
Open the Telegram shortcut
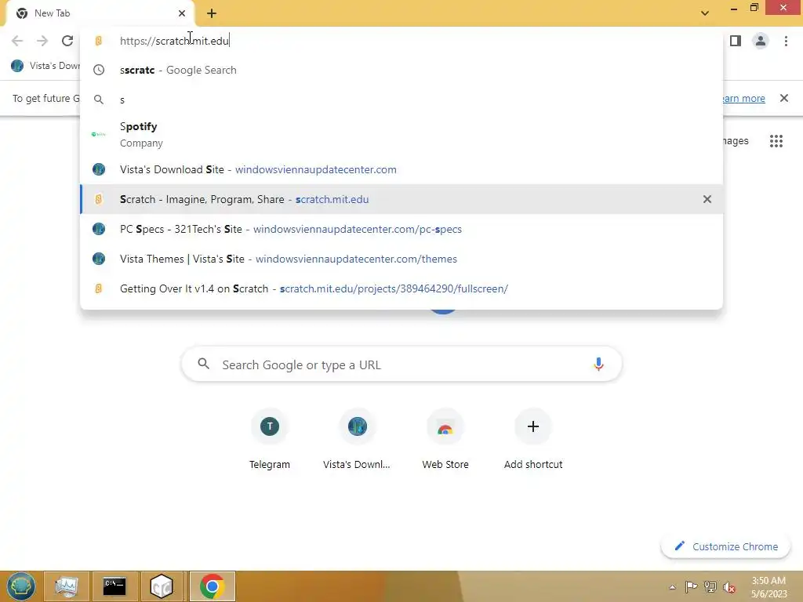point(270,438)
